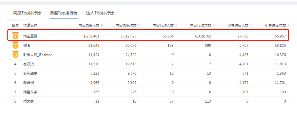Select the 爱逛街 channel name

tap(28, 83)
